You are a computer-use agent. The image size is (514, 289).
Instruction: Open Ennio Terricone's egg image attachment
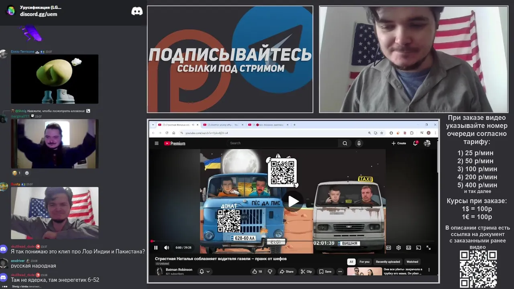click(55, 79)
